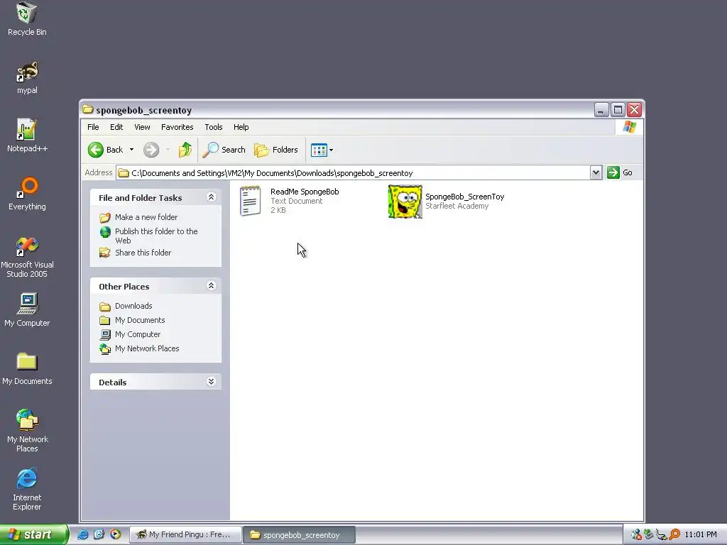Open the Views mode dropdown
Image resolution: width=727 pixels, height=545 pixels.
coord(322,150)
